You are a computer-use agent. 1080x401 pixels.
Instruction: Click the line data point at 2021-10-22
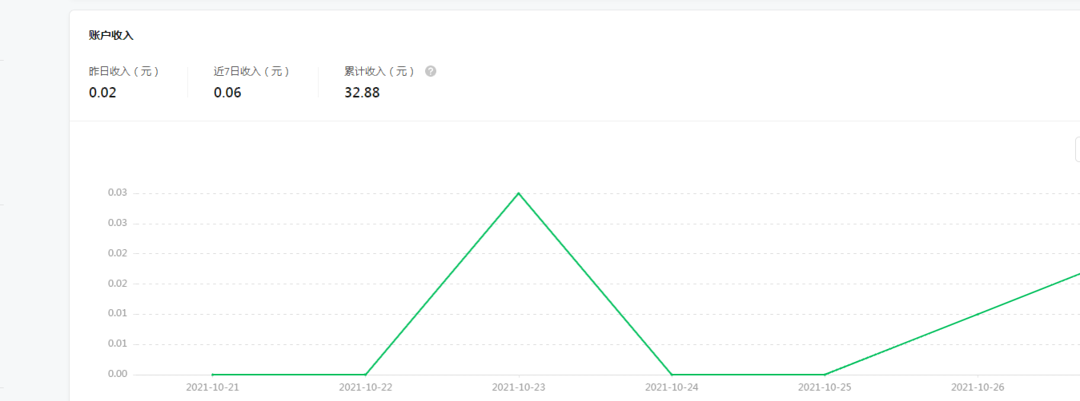click(x=366, y=374)
